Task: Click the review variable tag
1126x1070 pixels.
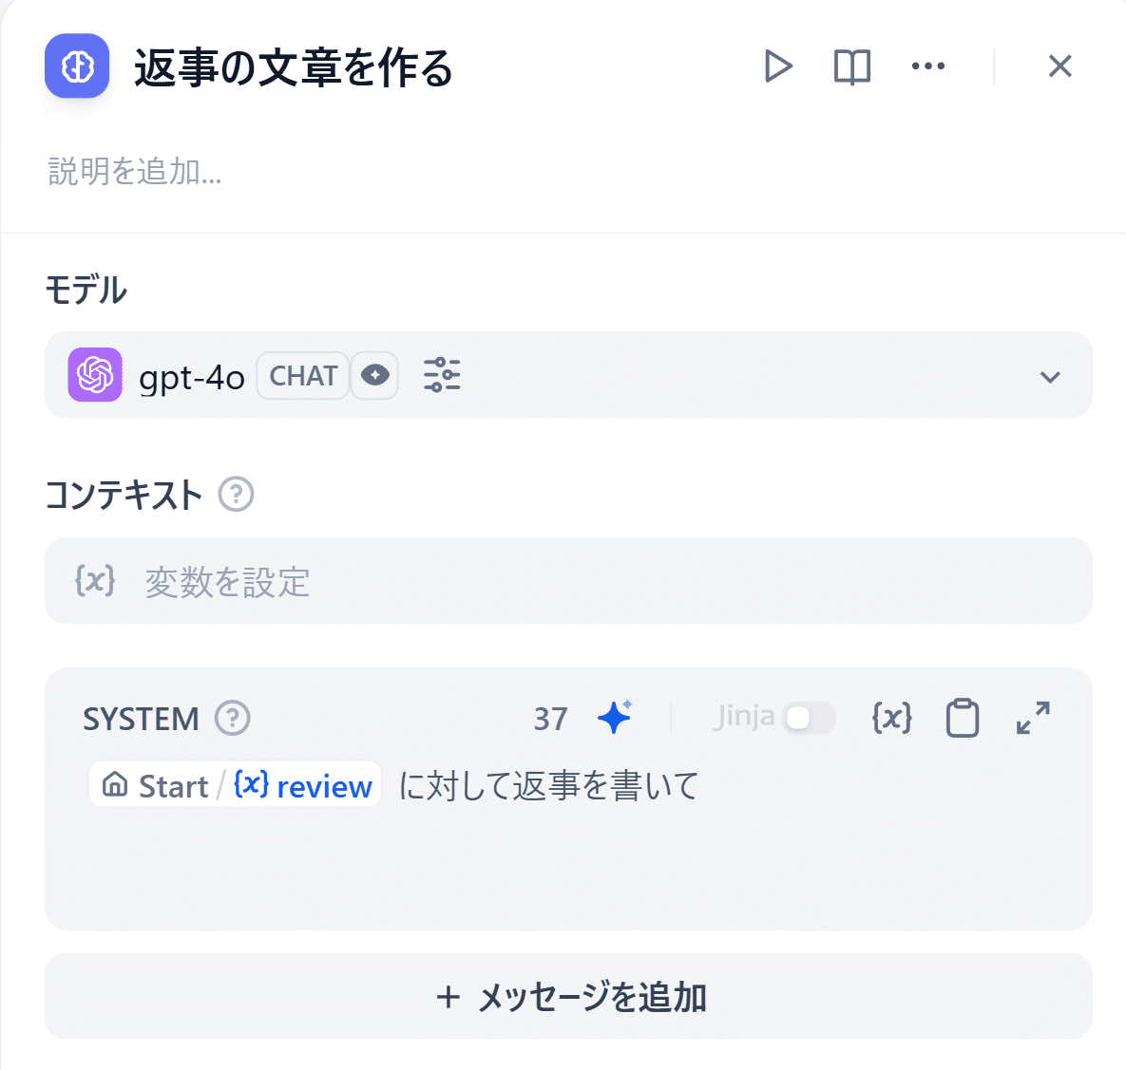Action: (302, 785)
